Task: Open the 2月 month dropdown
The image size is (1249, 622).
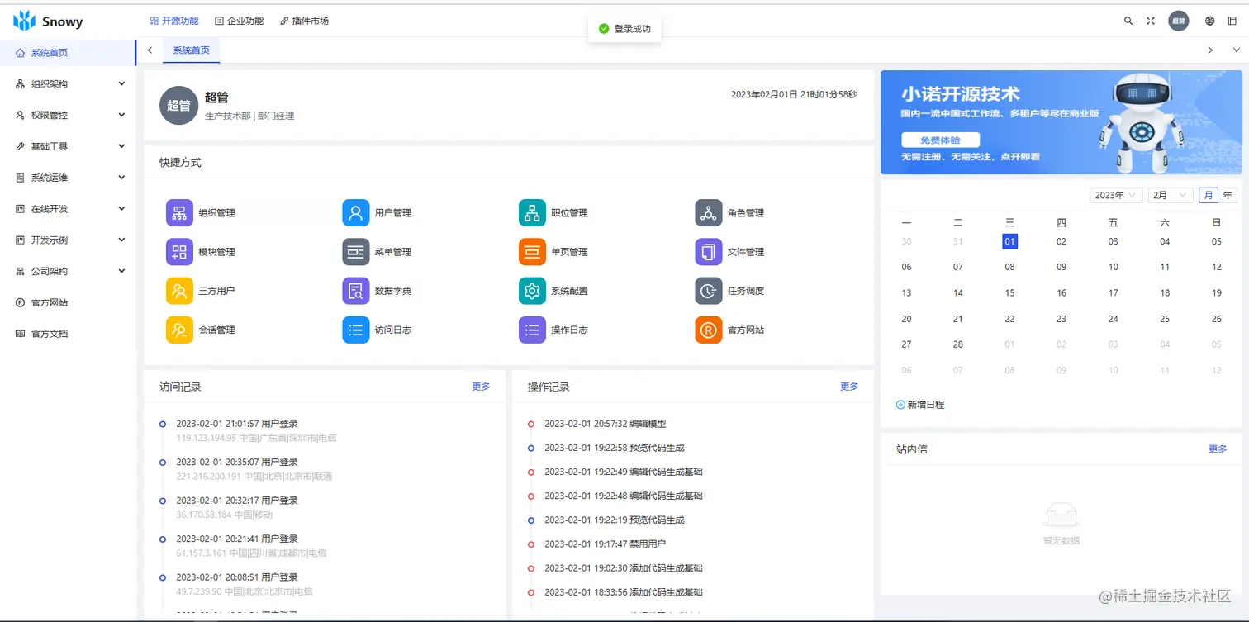Action: [x=1171, y=195]
